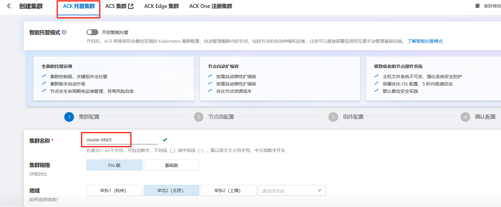The image size is (501, 207).
Task: Click the 创建集群 page title
Action: [31, 6]
